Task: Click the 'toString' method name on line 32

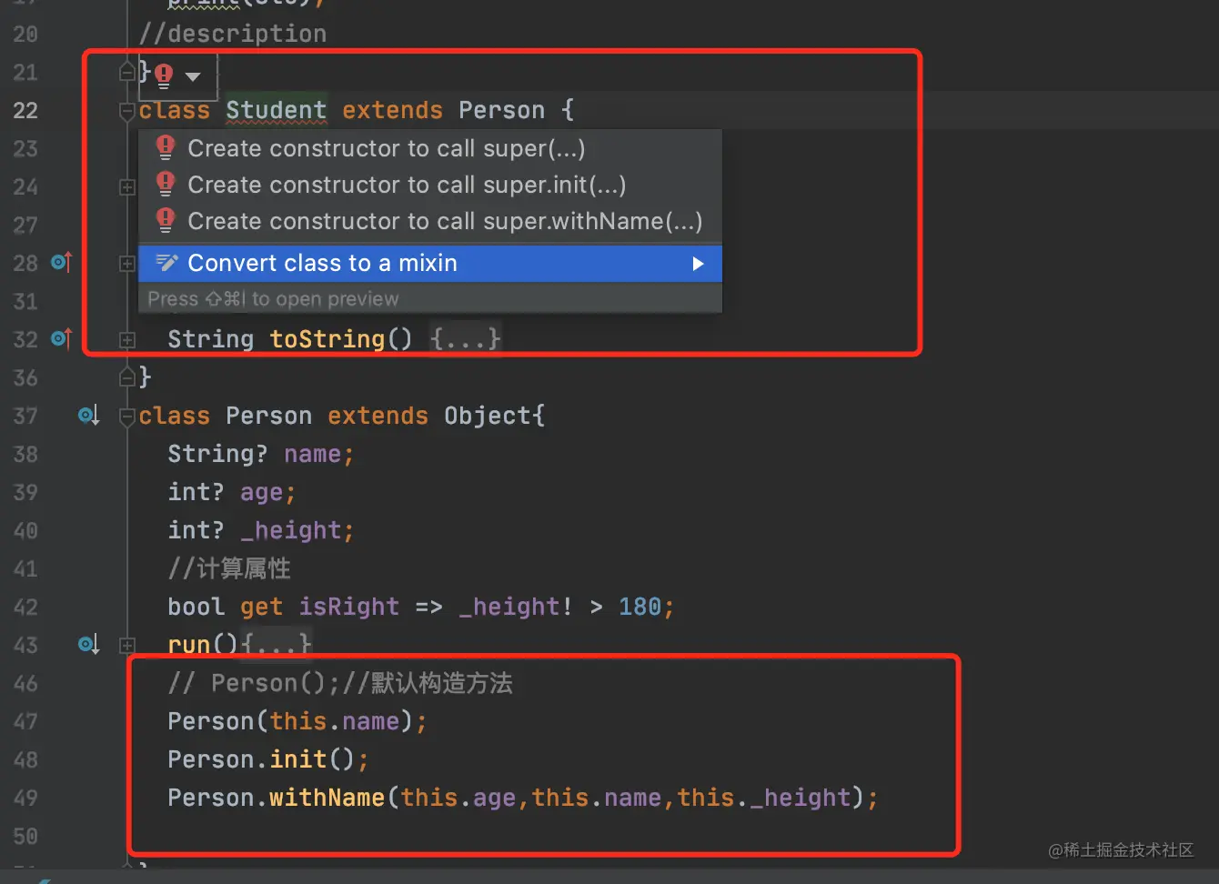Action: pyautogui.click(x=327, y=339)
